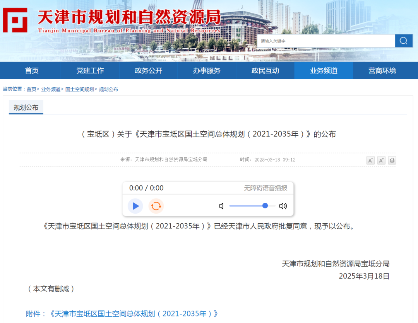Play the accessibility voice broadcast
This screenshot has height=323, width=418.
(x=135, y=206)
